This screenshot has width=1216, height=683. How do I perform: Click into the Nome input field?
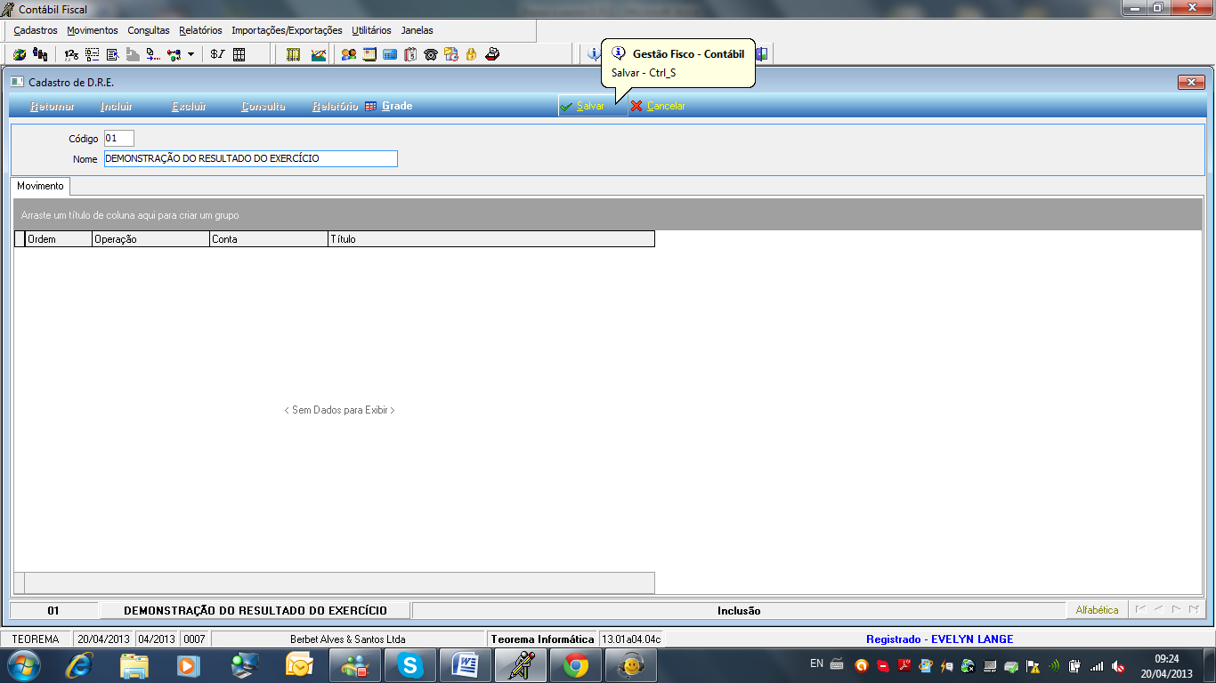[x=250, y=158]
